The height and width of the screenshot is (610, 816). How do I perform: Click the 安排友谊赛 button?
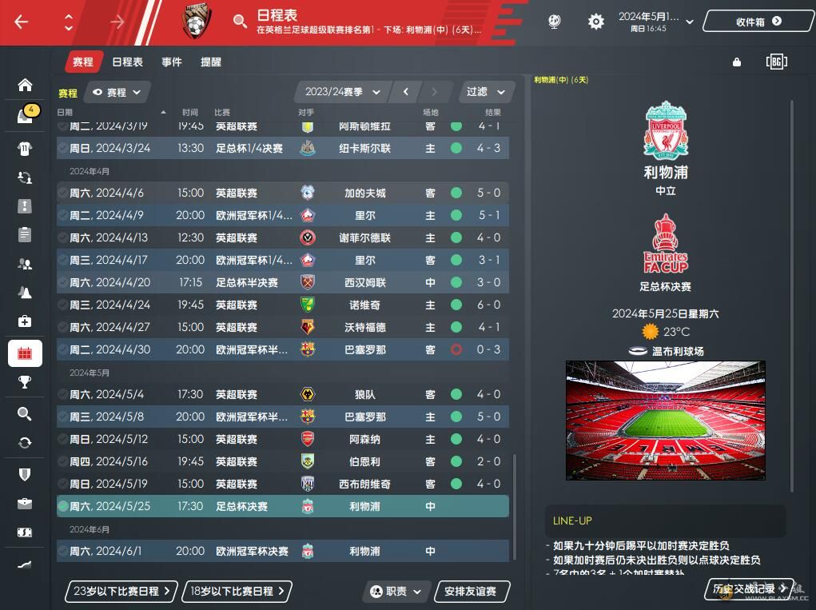tap(472, 592)
